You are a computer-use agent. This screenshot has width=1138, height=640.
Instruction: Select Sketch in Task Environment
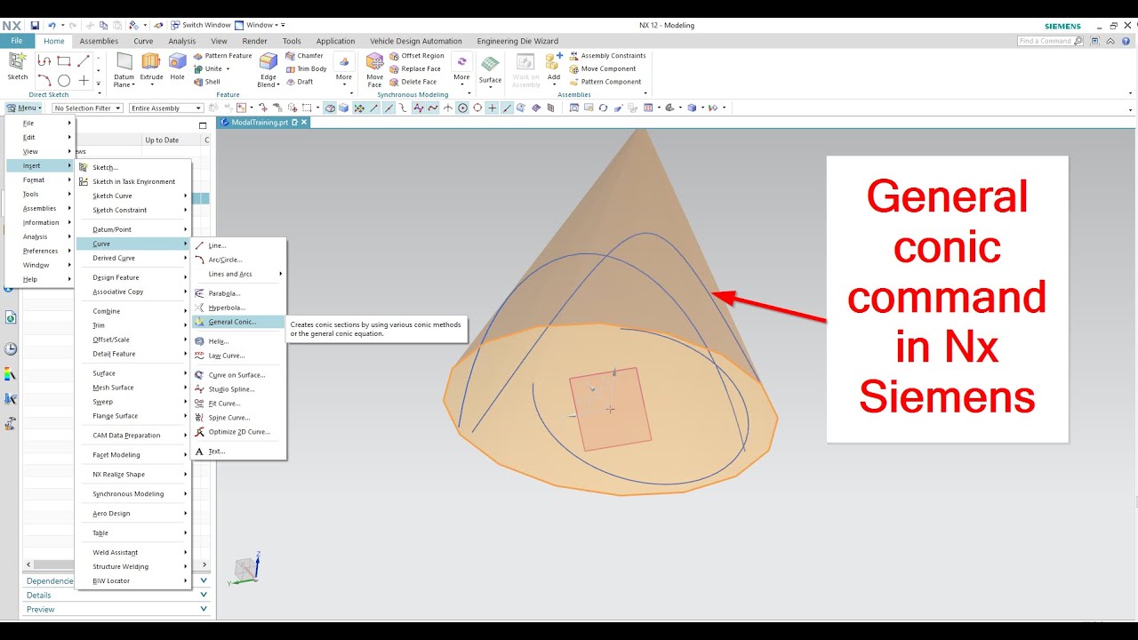(x=133, y=181)
